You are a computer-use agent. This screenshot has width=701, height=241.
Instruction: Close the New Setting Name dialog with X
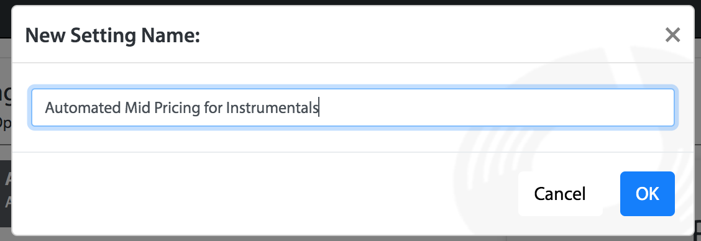672,35
